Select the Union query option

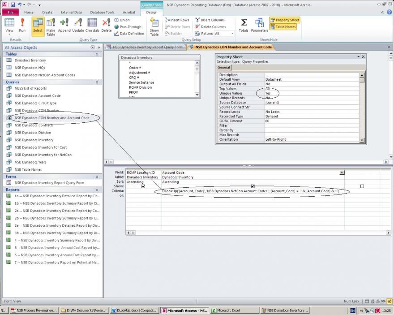(x=122, y=20)
